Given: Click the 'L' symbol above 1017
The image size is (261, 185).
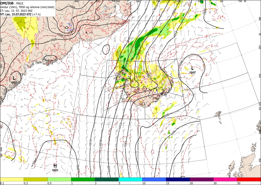Looking at the screenshot, I should [14, 78].
